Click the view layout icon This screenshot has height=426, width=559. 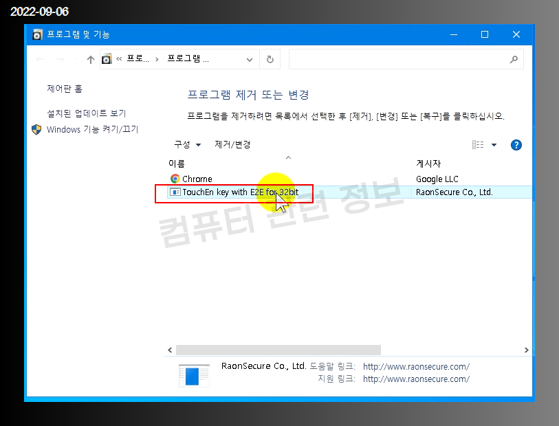pos(478,144)
